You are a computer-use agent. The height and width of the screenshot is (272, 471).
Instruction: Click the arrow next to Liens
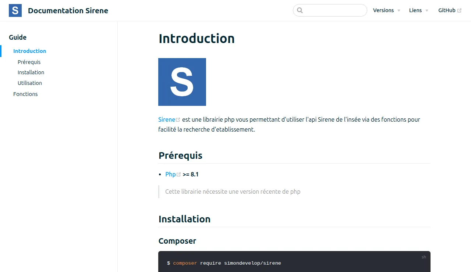[427, 11]
